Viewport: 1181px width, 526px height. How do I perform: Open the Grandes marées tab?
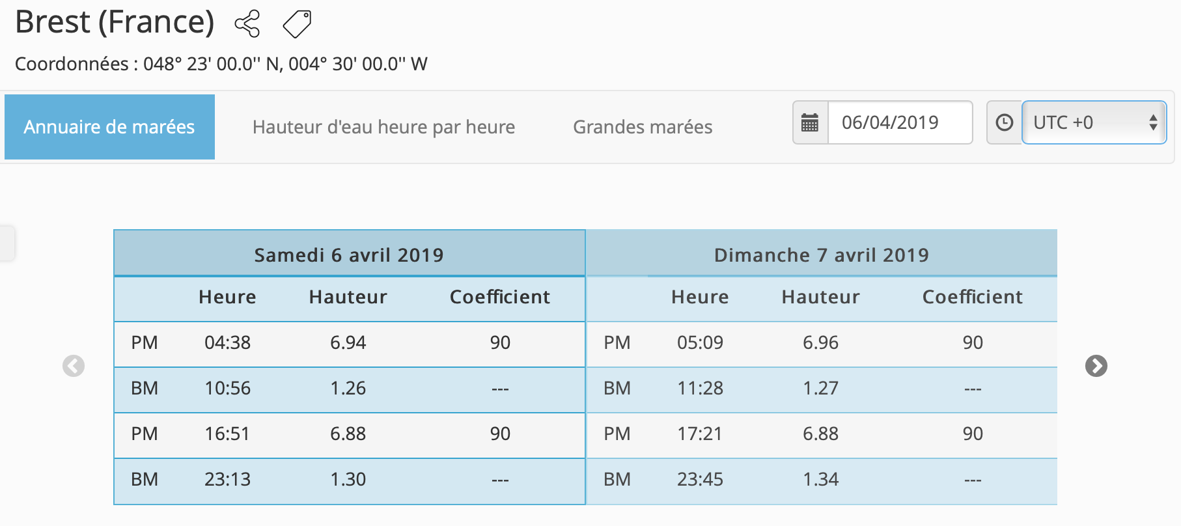[x=643, y=127]
